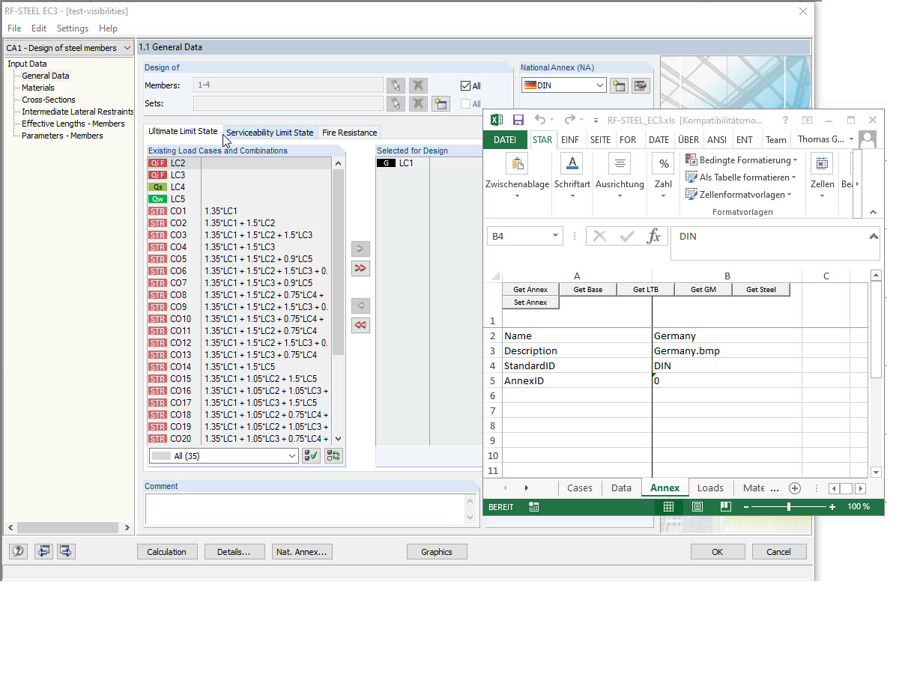Image resolution: width=902 pixels, height=677 pixels.
Task: Open the DIN National Annex dropdown
Action: [599, 85]
